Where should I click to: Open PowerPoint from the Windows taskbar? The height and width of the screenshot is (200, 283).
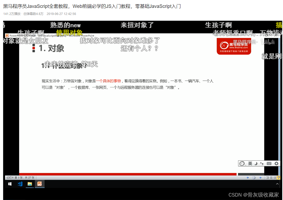pyautogui.click(x=40, y=184)
